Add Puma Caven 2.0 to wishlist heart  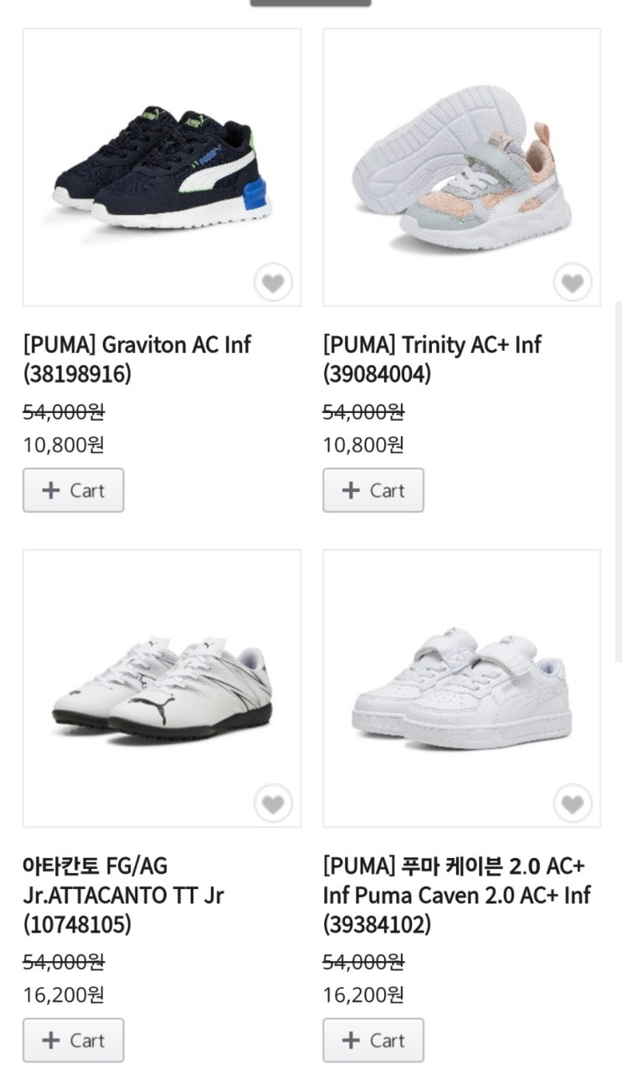pos(573,804)
